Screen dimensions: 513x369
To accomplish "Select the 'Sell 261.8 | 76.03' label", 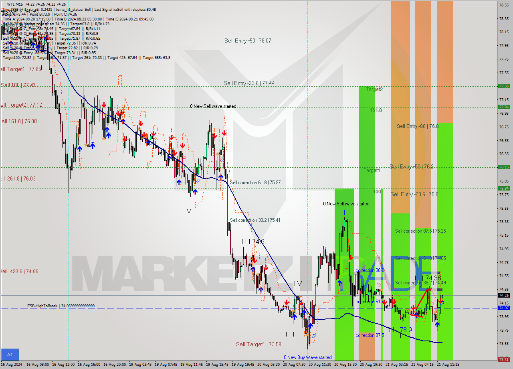I will [x=18, y=179].
